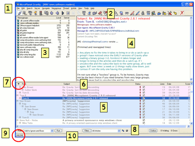The image size is (195, 146).
Task: Open the All Articles filter dropdown
Action: (119, 131)
